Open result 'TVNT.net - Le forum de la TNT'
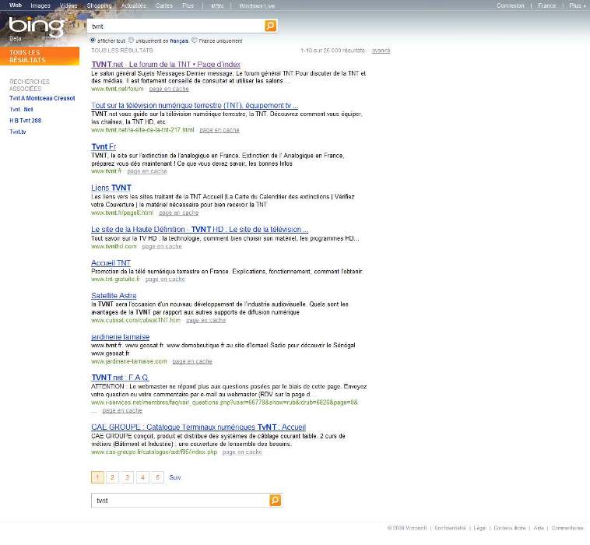Image resolution: width=590 pixels, height=545 pixels. pos(166,65)
